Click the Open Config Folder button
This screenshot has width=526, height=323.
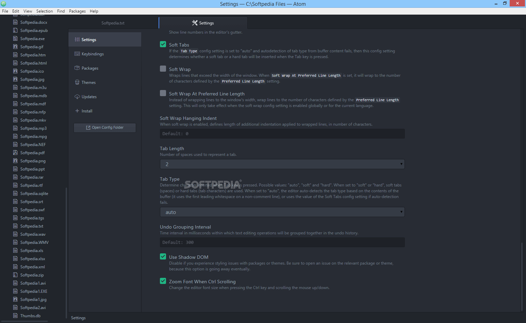tap(105, 128)
